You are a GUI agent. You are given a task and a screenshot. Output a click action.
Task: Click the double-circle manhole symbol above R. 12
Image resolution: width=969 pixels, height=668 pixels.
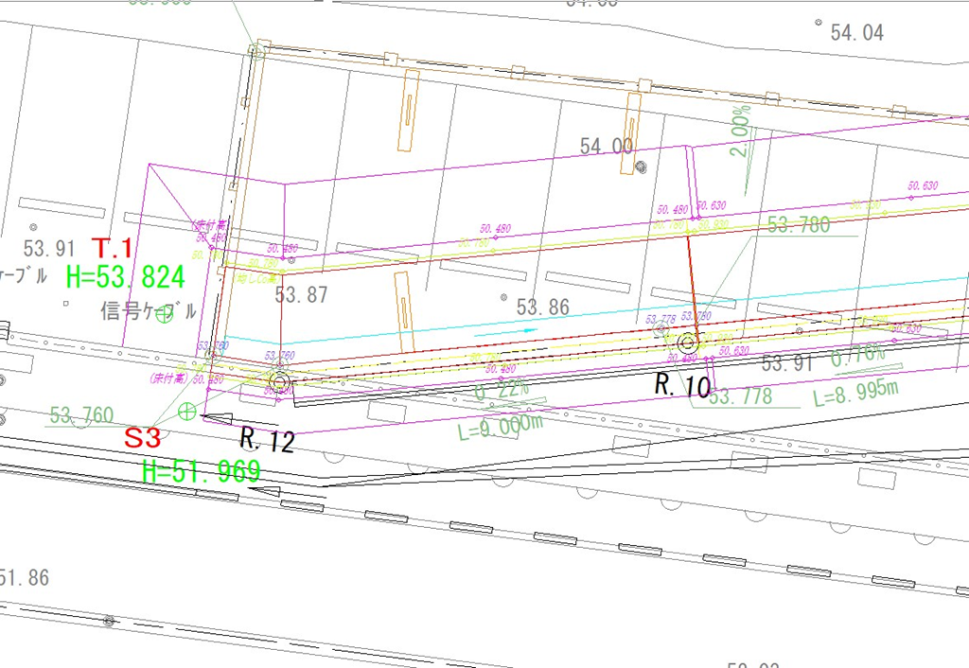pyautogui.click(x=280, y=383)
